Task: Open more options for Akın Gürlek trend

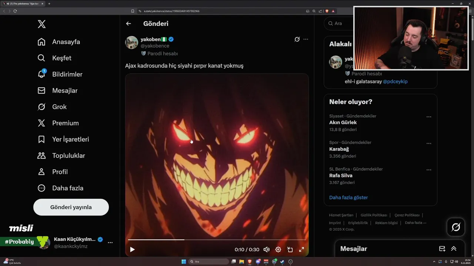Action: pos(429,117)
